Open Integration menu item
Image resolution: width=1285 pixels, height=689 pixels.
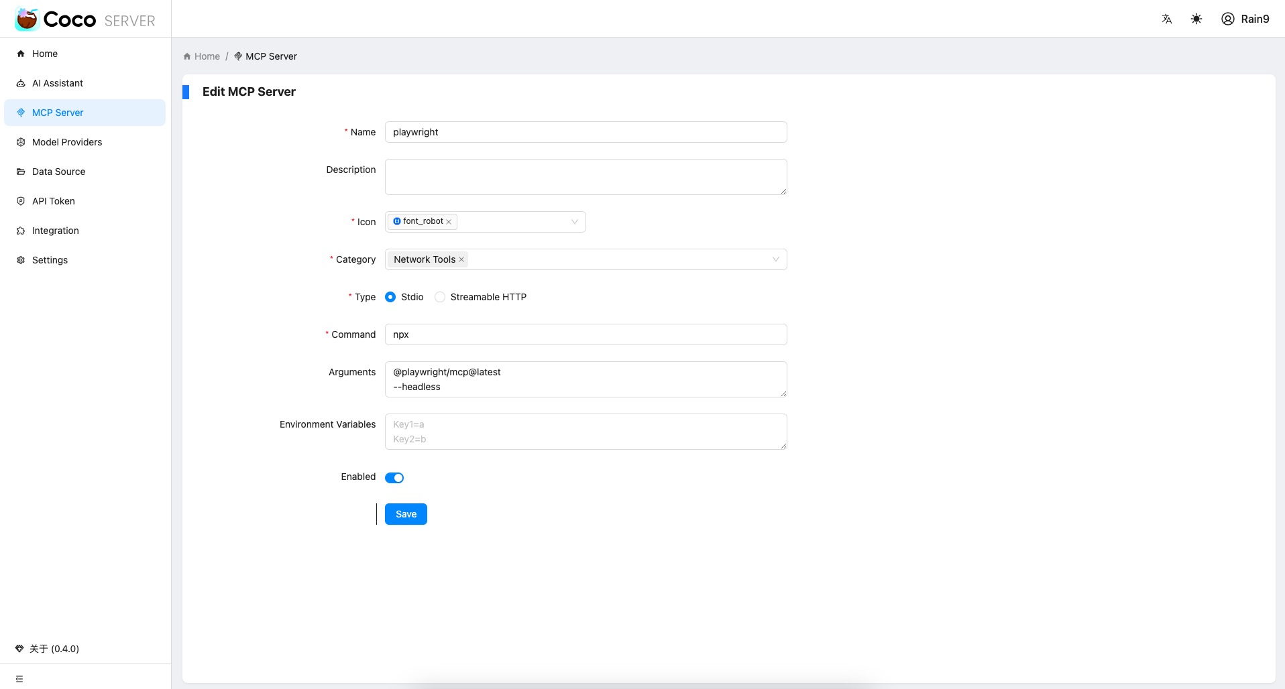coord(85,231)
